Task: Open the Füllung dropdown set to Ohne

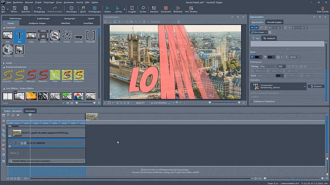Action: pos(268,66)
